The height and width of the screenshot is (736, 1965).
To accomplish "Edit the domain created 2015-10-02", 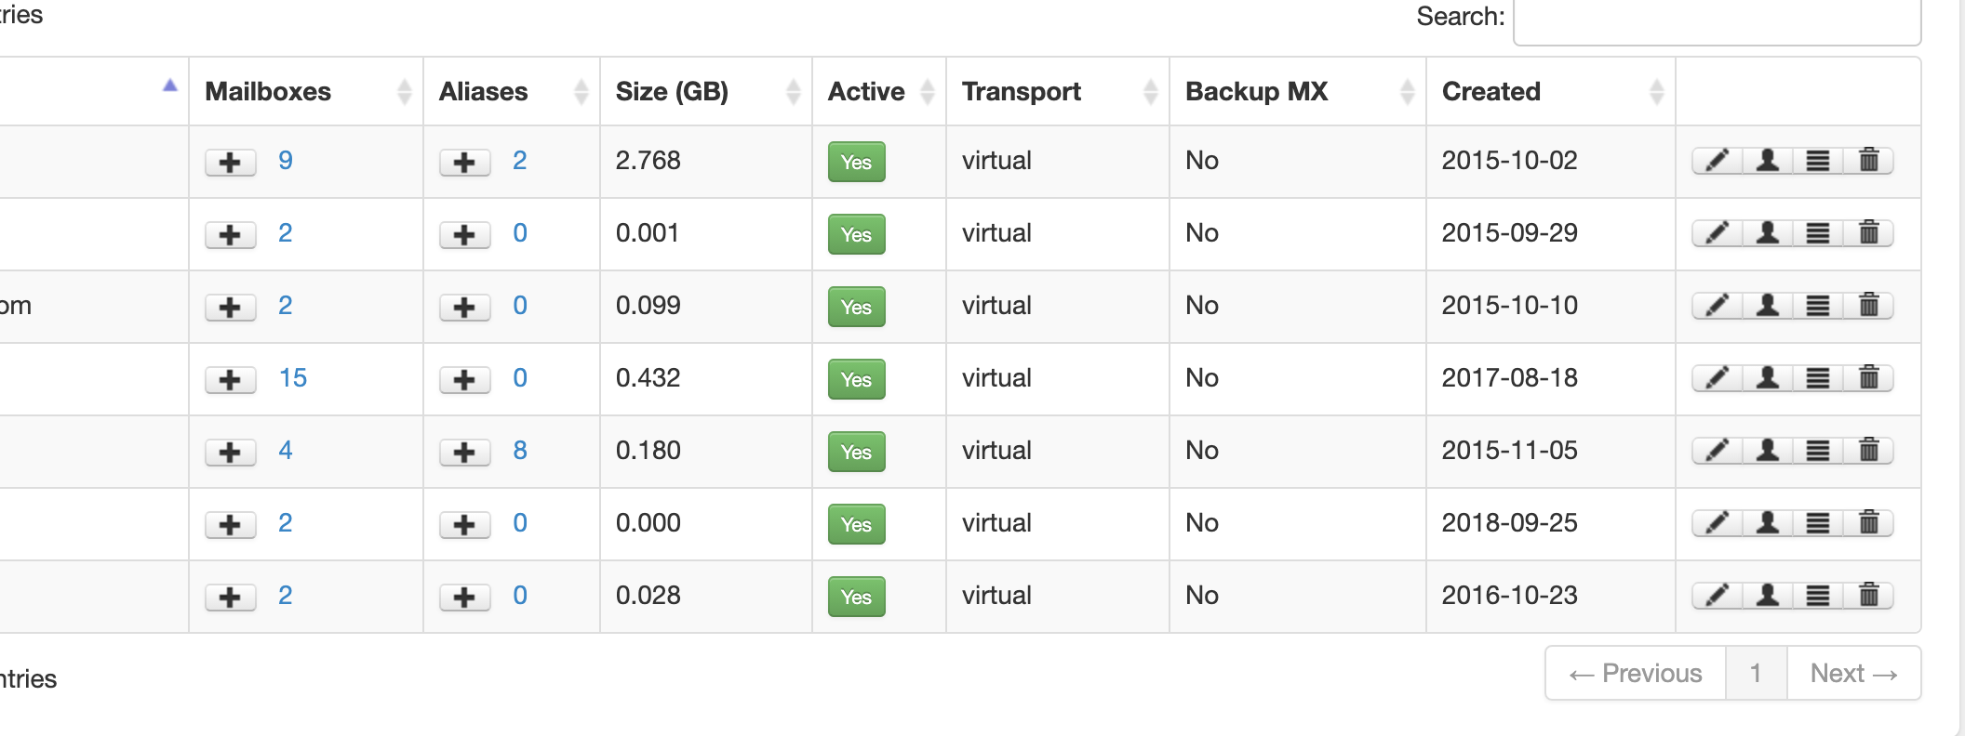I will [1718, 161].
